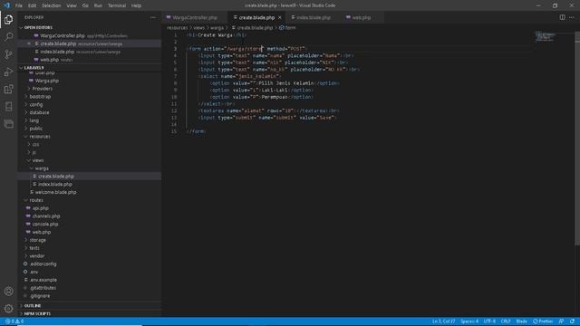
Task: Open the Accounts icon in activity bar
Action: 8,292
